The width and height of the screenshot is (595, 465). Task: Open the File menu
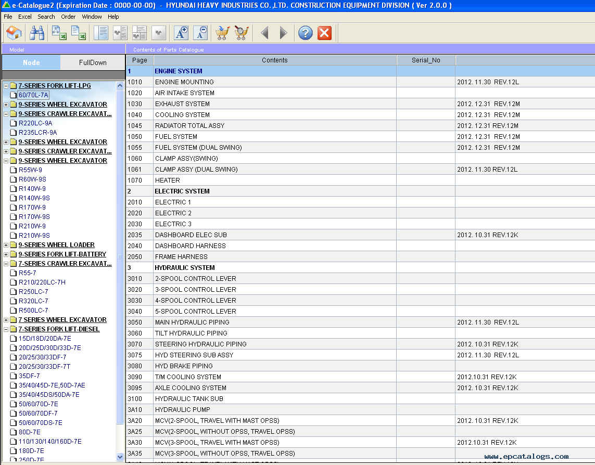[8, 17]
